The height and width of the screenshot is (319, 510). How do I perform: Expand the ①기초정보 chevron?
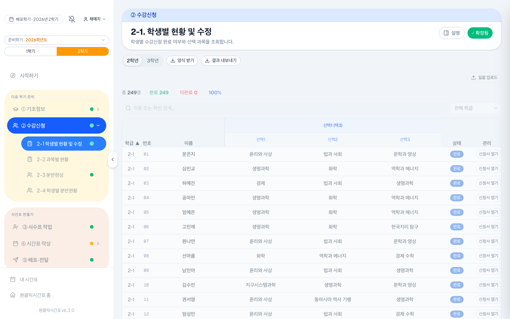click(x=98, y=109)
